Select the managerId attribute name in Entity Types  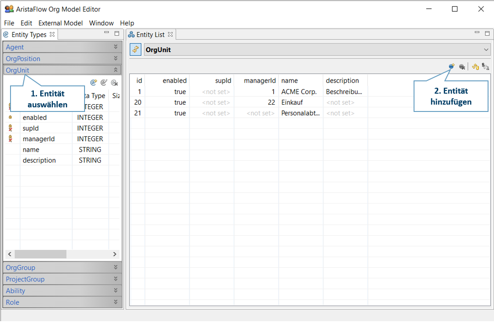[x=38, y=139]
